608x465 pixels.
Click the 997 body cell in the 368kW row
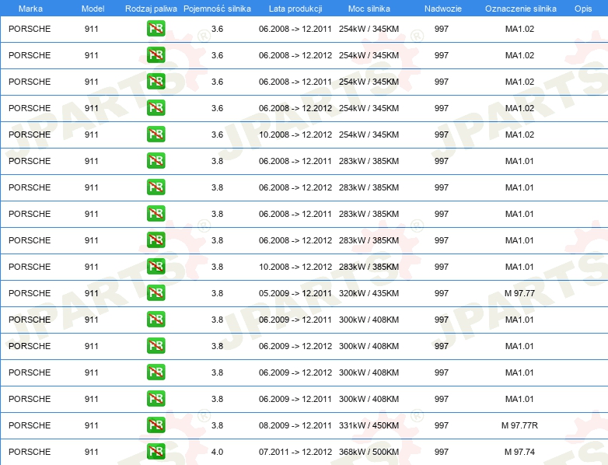pos(442,452)
